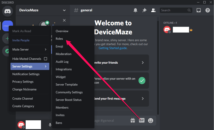Open Discord home from the logo icon
This screenshot has width=214, height=130.
(8, 11)
